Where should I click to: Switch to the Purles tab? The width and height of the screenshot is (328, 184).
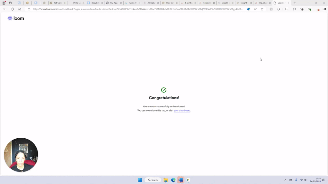click(x=132, y=3)
